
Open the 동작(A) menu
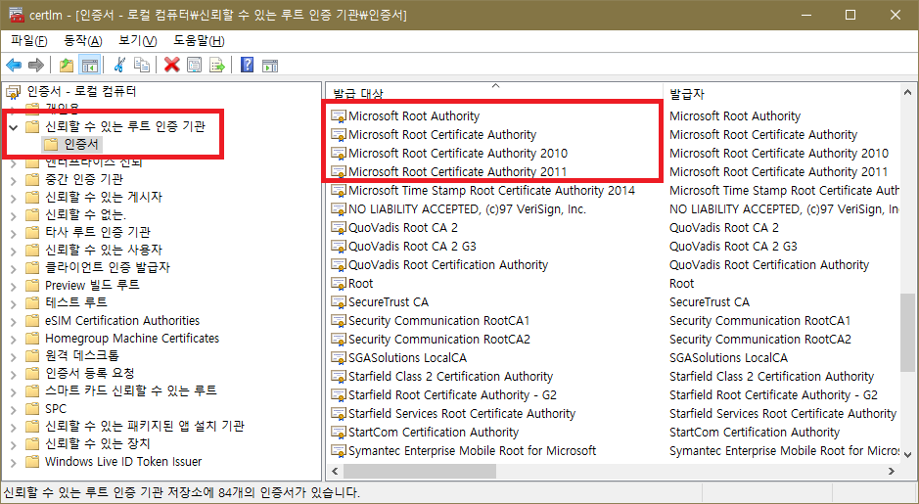82,40
